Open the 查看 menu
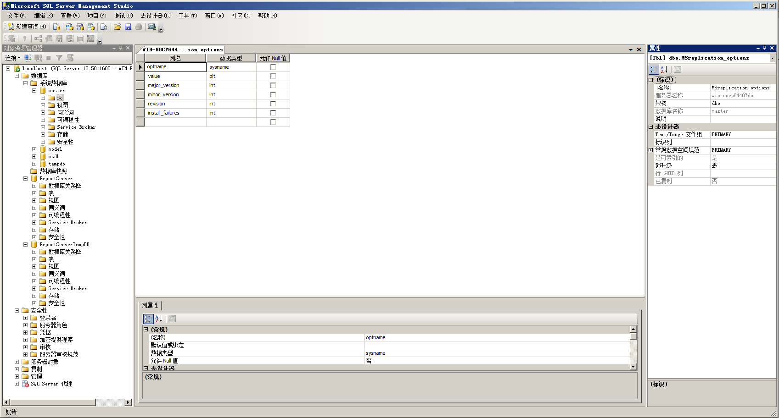This screenshot has width=779, height=418. click(x=70, y=16)
